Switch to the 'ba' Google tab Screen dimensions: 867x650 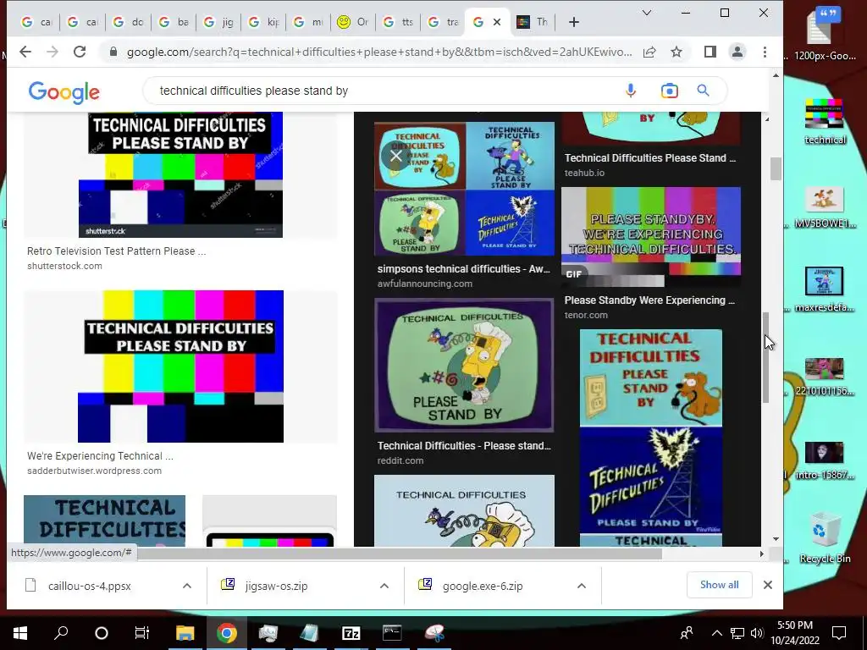[173, 22]
